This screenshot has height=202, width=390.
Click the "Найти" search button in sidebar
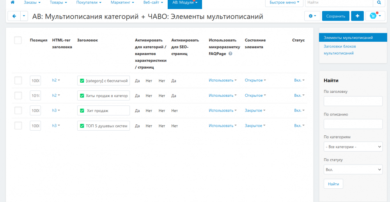pos(333,184)
